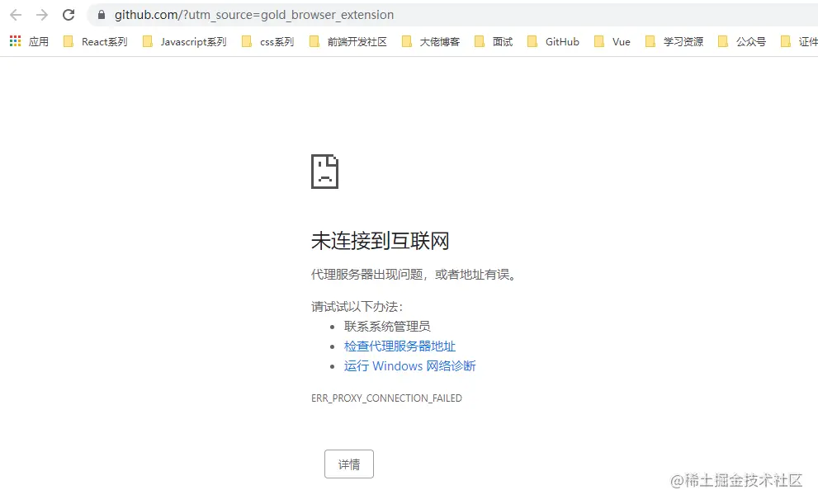
Task: Open the Vue bookmark folder
Action: pyautogui.click(x=612, y=42)
